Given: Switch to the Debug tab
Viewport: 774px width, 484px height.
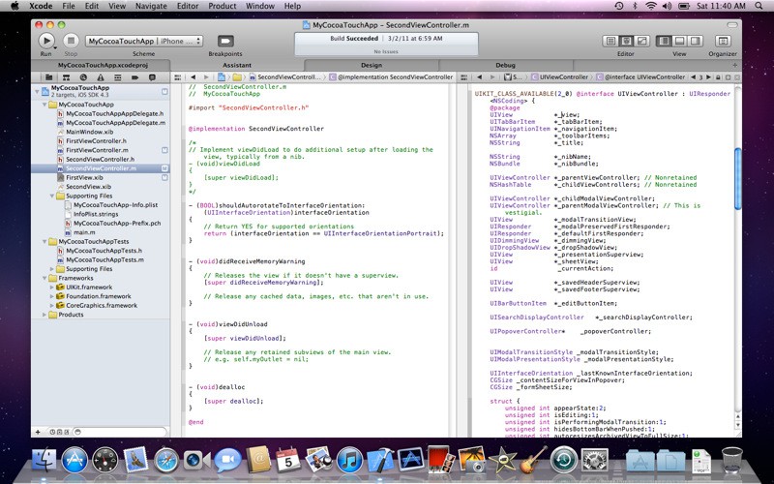Looking at the screenshot, I should point(505,65).
